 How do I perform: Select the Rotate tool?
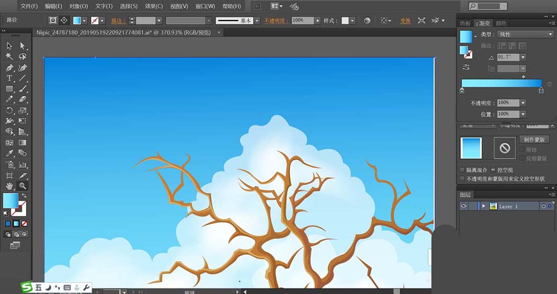pos(9,110)
